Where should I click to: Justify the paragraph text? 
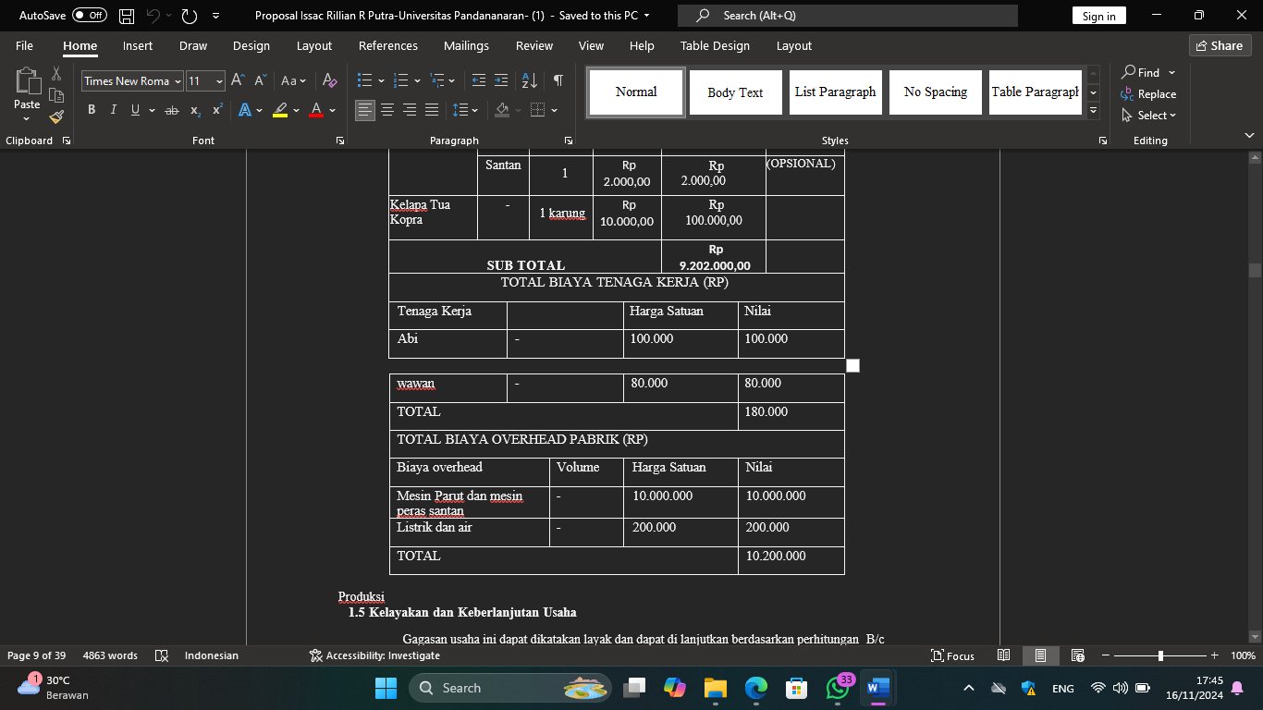coord(432,110)
